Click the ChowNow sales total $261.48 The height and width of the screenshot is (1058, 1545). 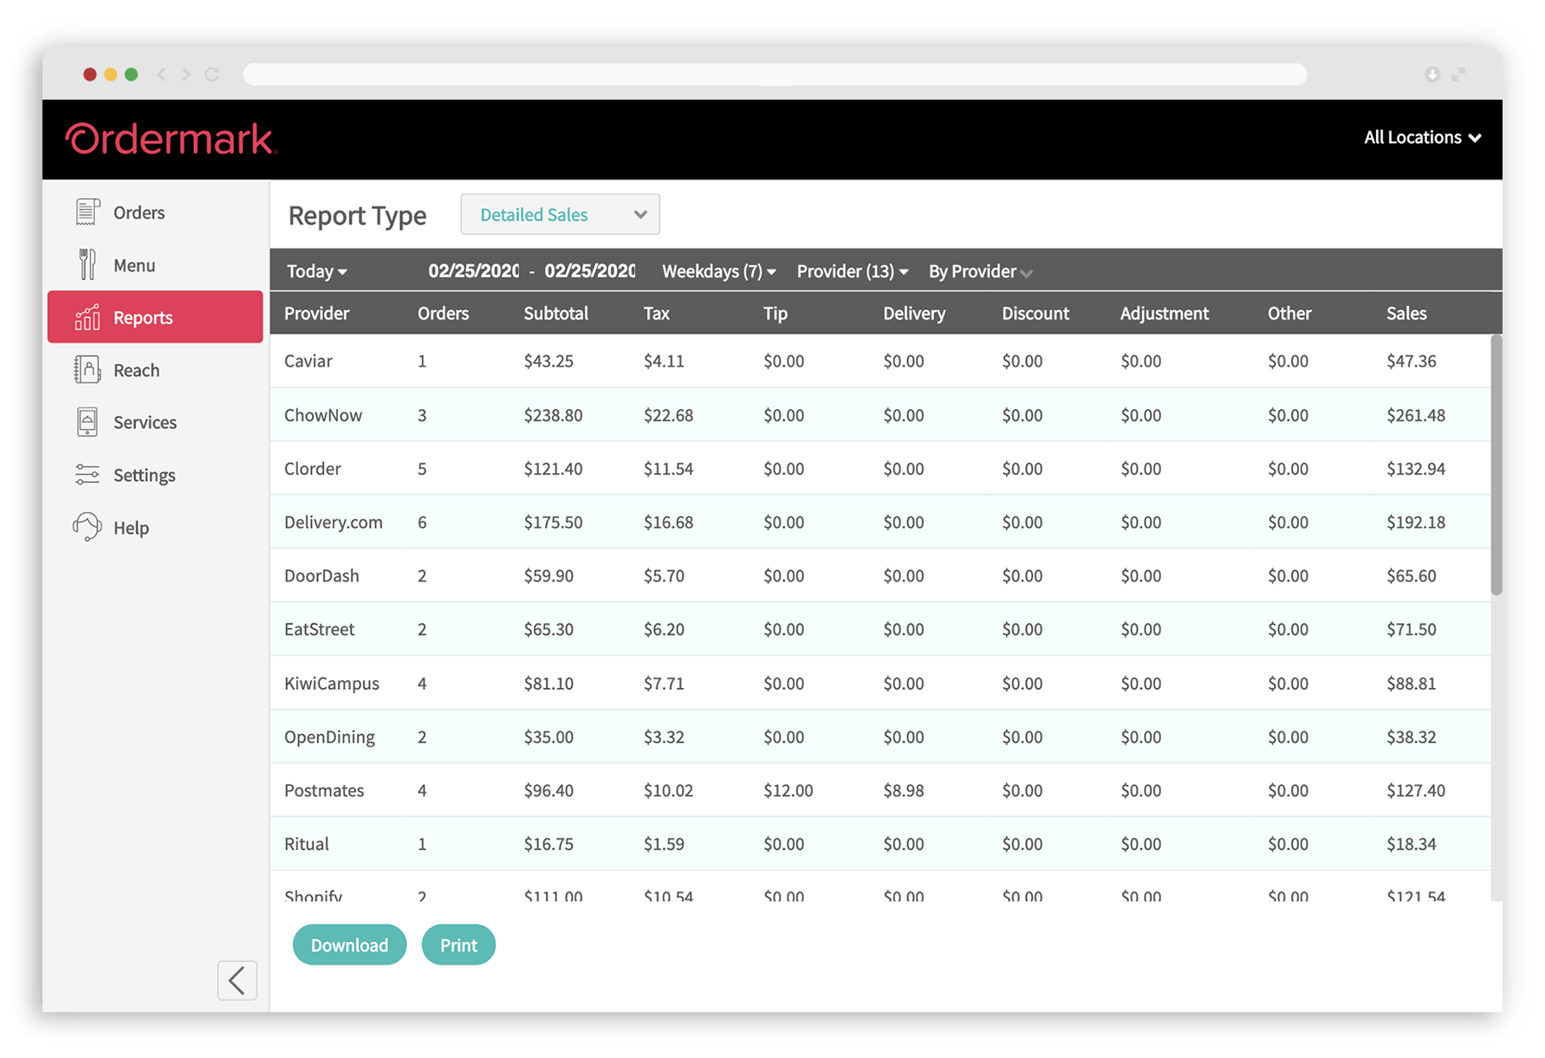pos(1415,415)
